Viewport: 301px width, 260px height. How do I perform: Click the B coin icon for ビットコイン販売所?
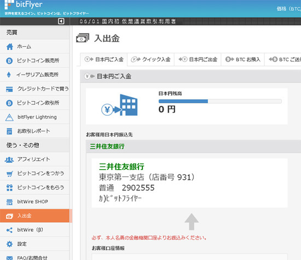(9, 61)
